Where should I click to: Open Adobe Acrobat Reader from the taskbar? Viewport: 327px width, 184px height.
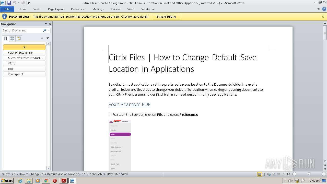pos(64,181)
